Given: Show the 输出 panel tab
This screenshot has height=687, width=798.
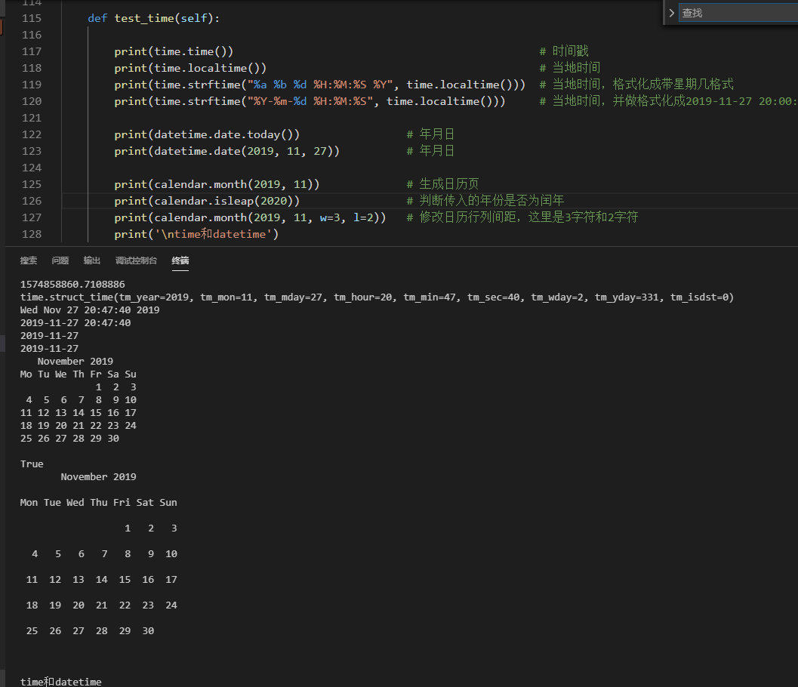Looking at the screenshot, I should (92, 260).
